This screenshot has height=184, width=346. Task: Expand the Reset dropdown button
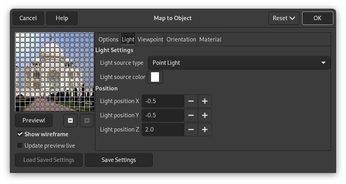(x=284, y=18)
